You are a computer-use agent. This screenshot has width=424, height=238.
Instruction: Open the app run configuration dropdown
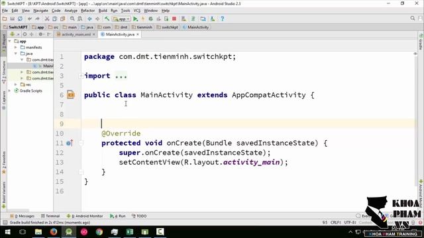[122, 19]
